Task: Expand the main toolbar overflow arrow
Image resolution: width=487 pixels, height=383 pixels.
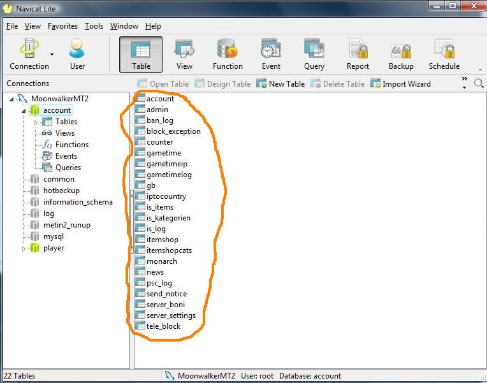Action: [x=480, y=69]
